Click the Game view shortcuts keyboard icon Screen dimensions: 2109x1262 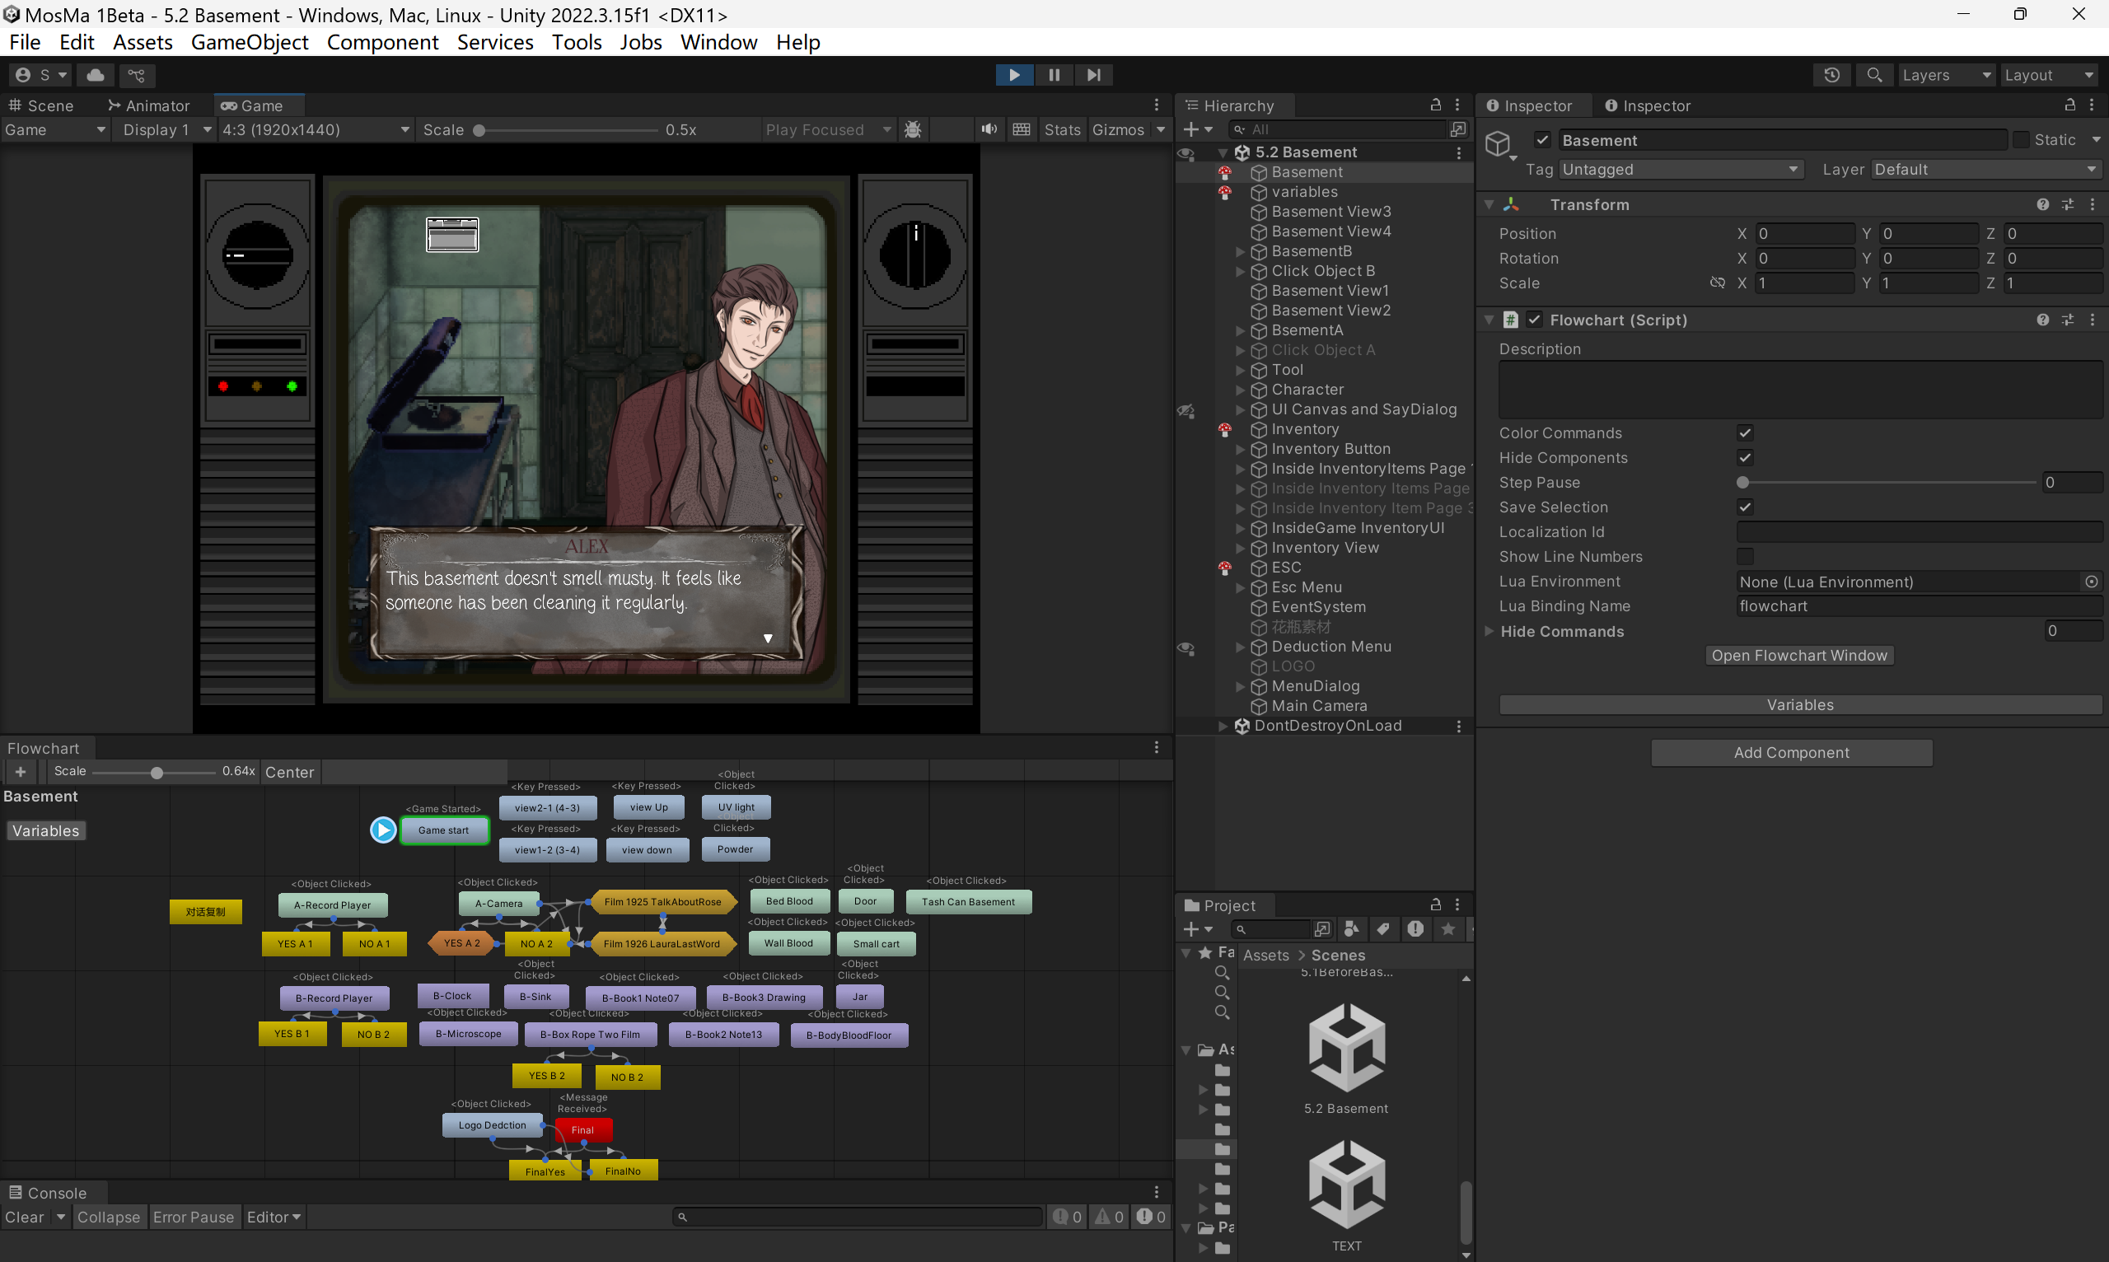coord(1022,129)
